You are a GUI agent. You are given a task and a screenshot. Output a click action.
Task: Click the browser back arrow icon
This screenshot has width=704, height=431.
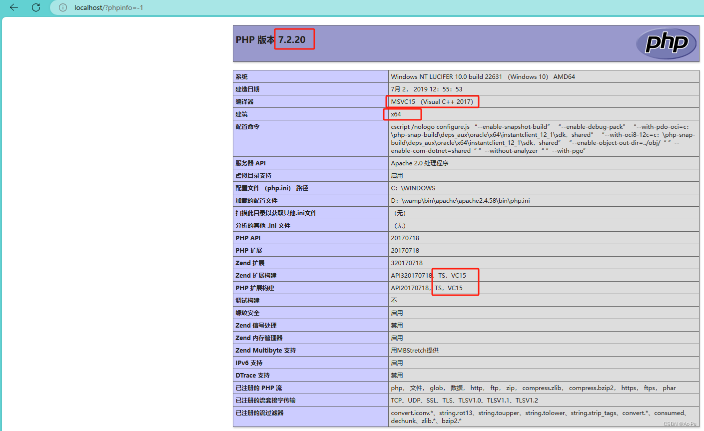(x=13, y=7)
